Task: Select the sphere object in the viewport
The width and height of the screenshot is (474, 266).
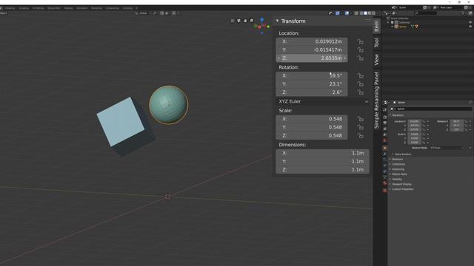Action: (168, 105)
